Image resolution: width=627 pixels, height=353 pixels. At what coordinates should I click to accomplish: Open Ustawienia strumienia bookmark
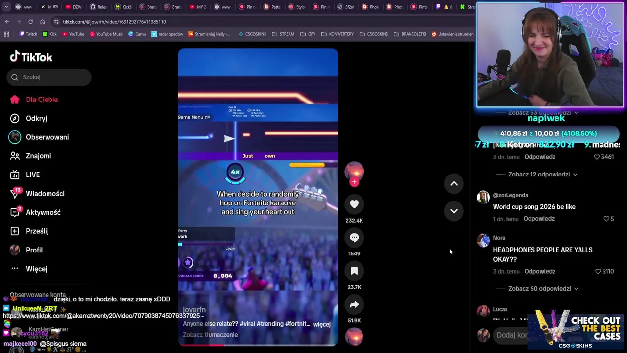(453, 34)
